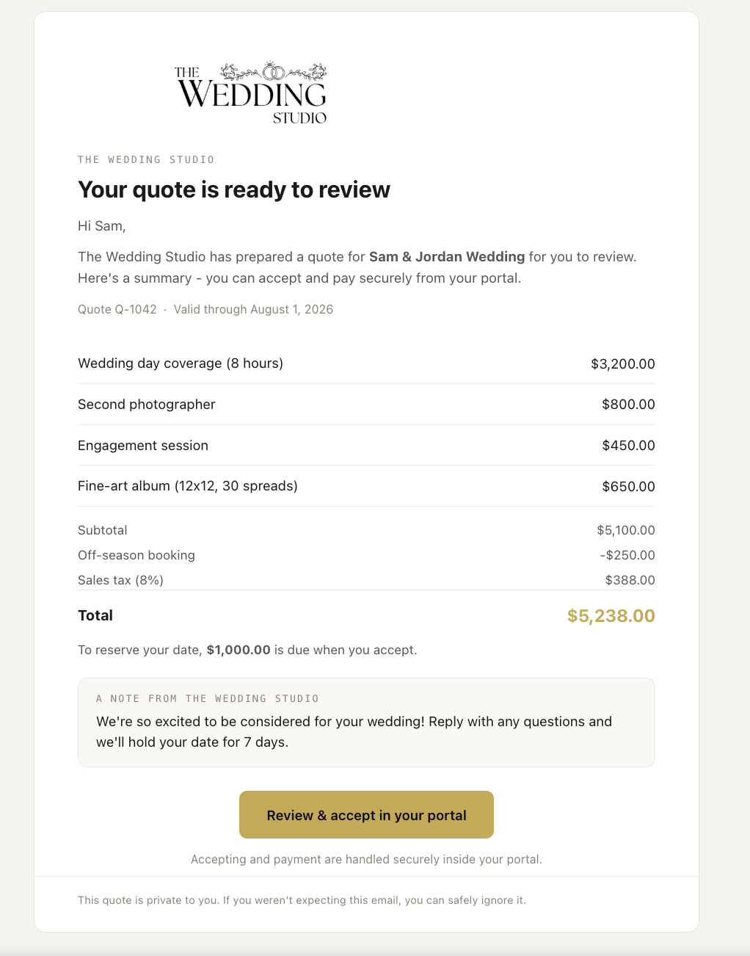Click the Off-season booking discount label
Viewport: 750px width, 956px height.
136,555
